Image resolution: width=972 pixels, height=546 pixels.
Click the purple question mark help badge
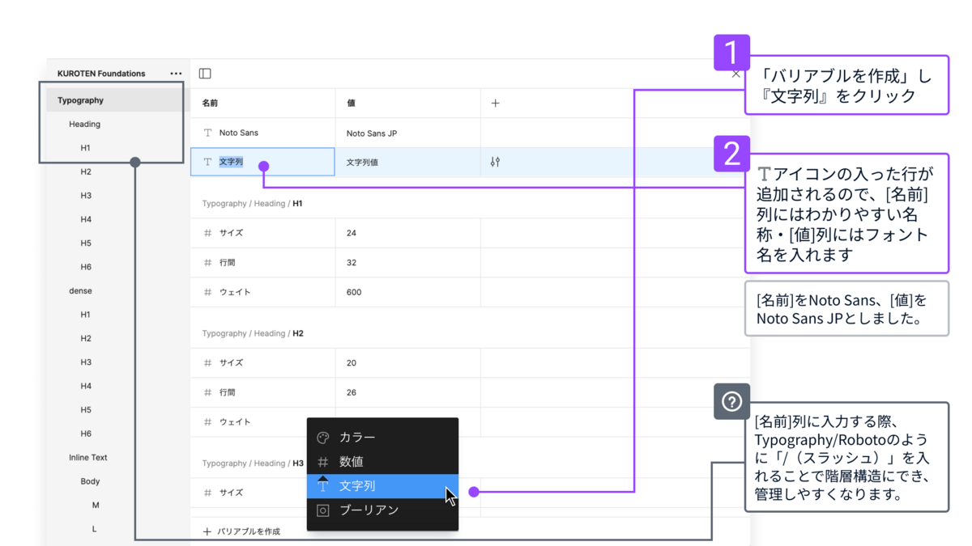pos(731,401)
